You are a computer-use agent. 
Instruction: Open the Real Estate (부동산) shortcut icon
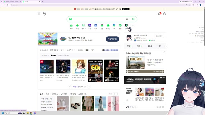click(x=108, y=25)
